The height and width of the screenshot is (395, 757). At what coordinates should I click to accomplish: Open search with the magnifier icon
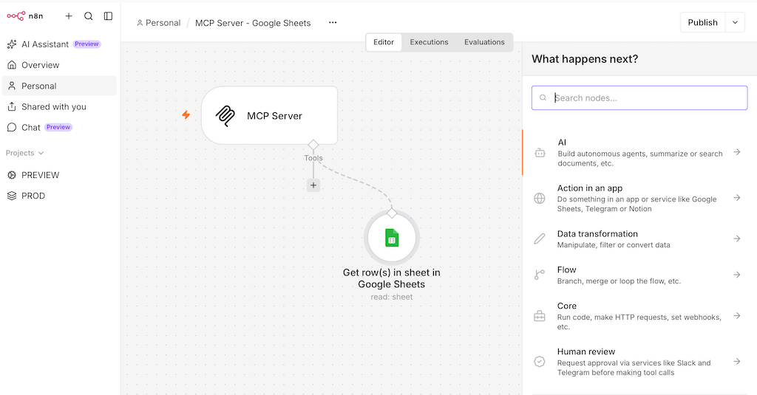coord(89,16)
